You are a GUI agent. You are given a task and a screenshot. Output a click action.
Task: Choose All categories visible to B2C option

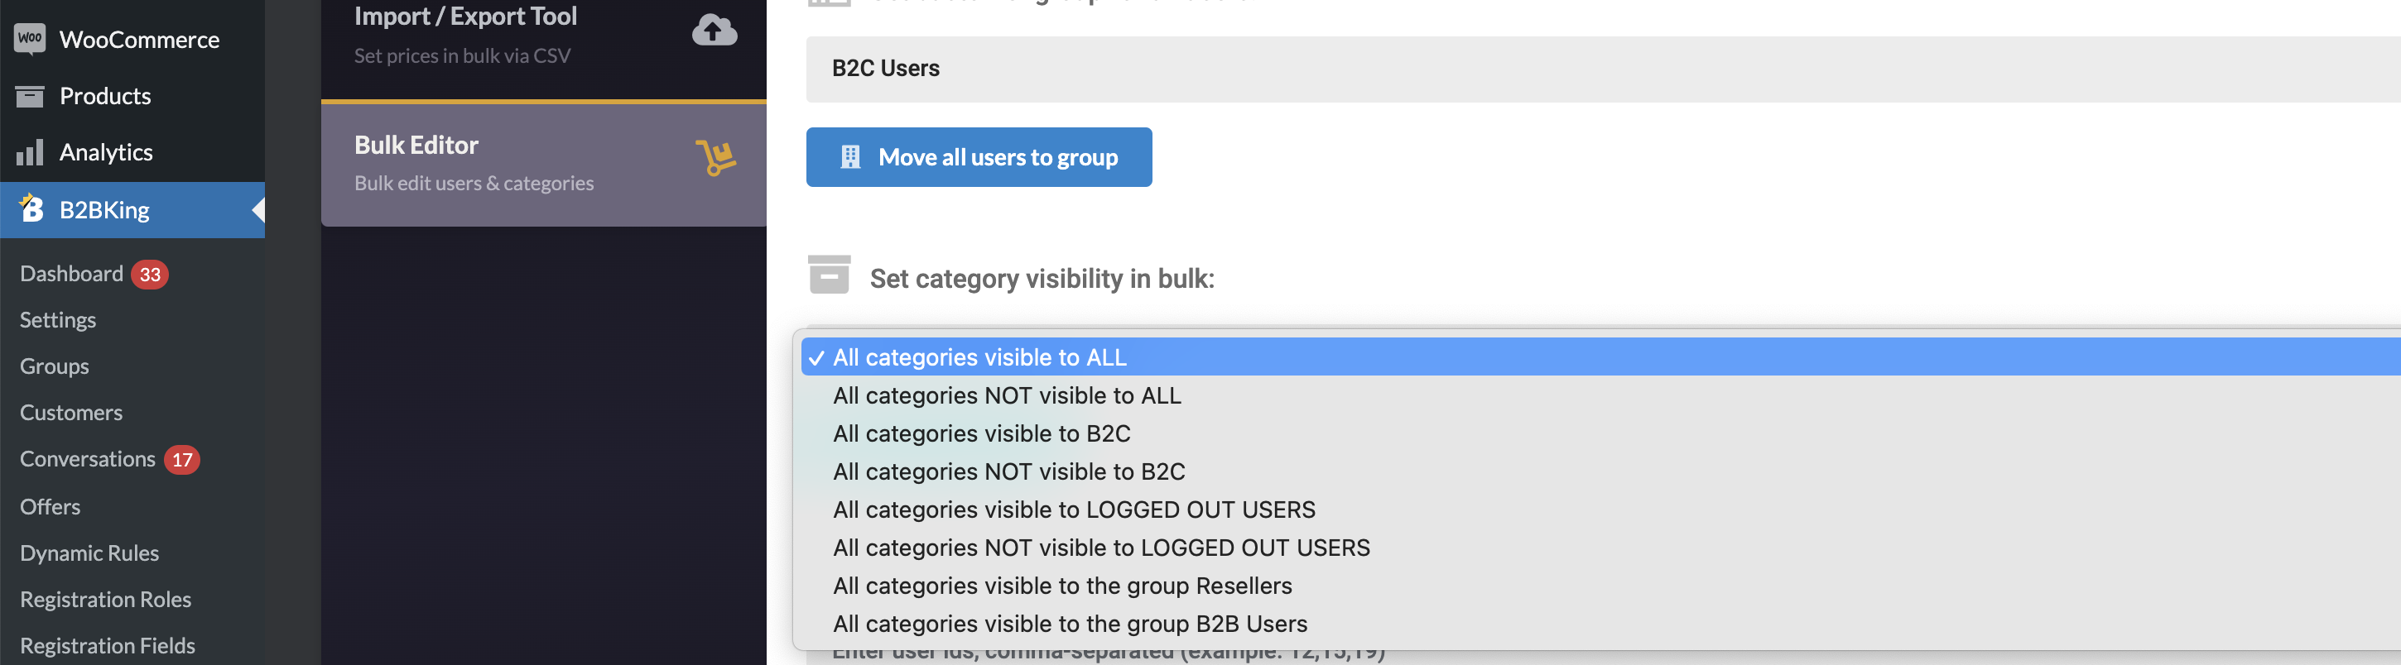tap(981, 433)
